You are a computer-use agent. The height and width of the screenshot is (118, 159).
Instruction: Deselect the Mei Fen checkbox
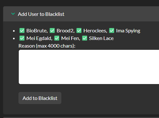[x=57, y=38]
